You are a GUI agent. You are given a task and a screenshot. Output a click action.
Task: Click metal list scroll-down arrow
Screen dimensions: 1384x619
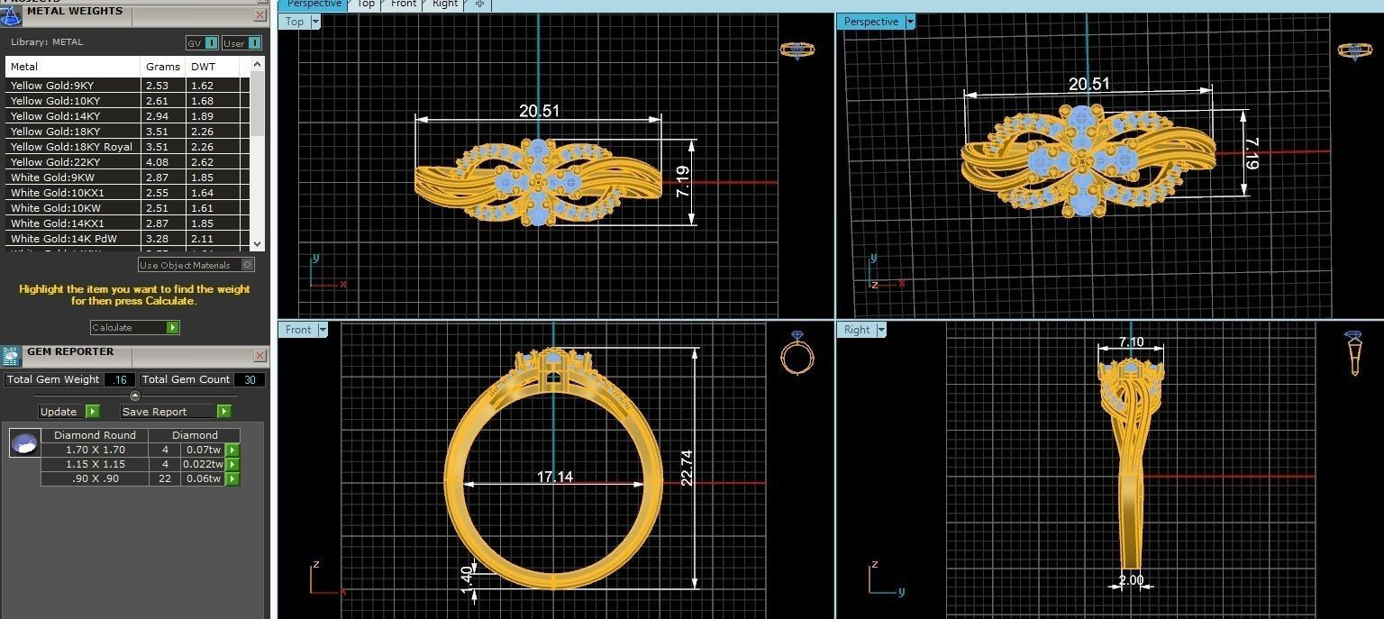[258, 243]
